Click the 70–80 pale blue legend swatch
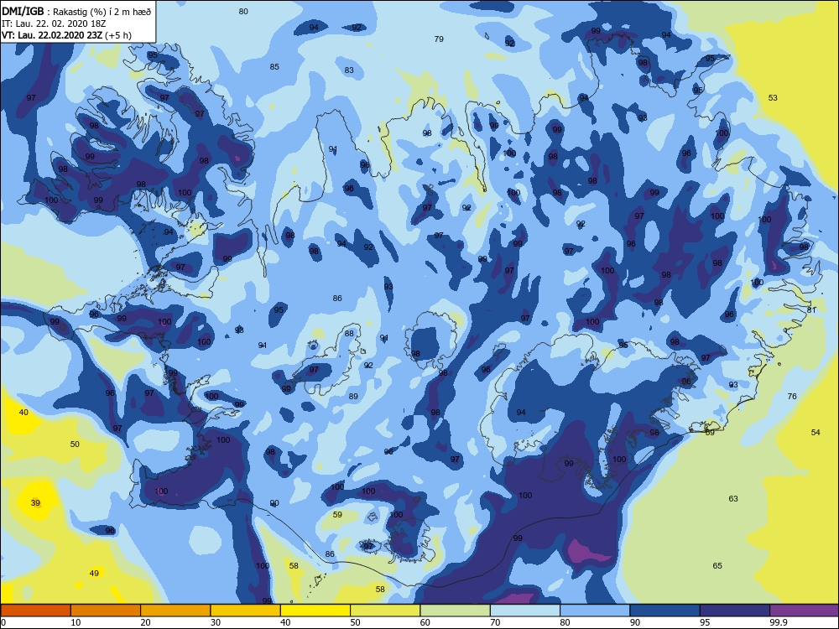The width and height of the screenshot is (839, 629). [x=525, y=611]
